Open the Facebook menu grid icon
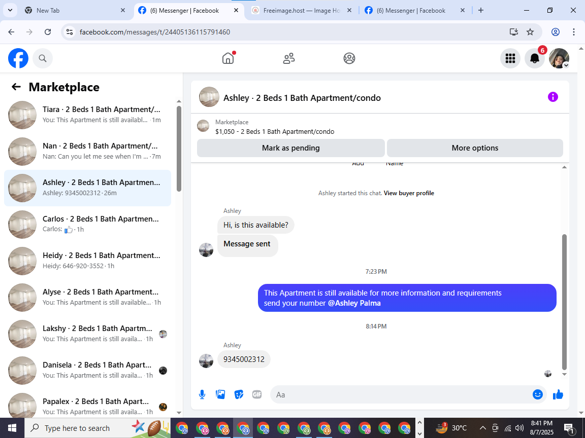The image size is (585, 438). pyautogui.click(x=510, y=58)
